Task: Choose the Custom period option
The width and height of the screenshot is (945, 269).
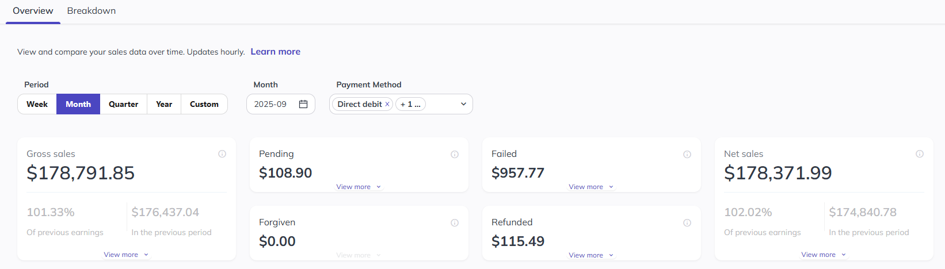Action: [x=204, y=104]
